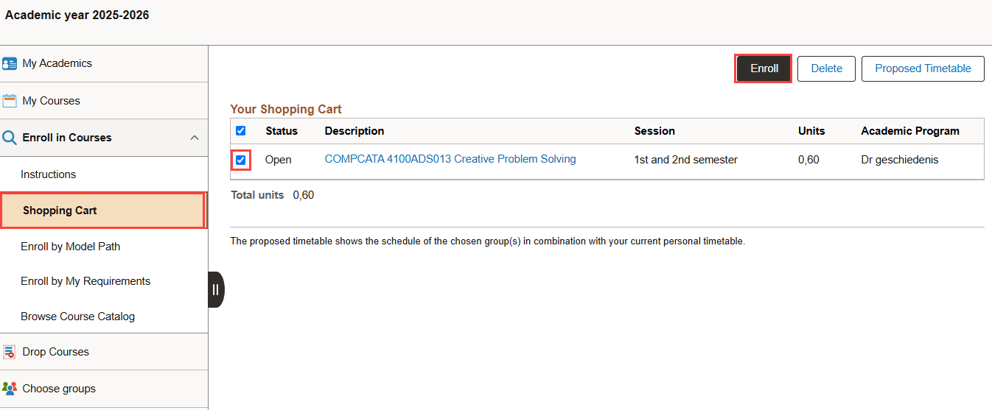Collapse the Enroll in Courses chevron
This screenshot has width=992, height=410.
pos(195,138)
